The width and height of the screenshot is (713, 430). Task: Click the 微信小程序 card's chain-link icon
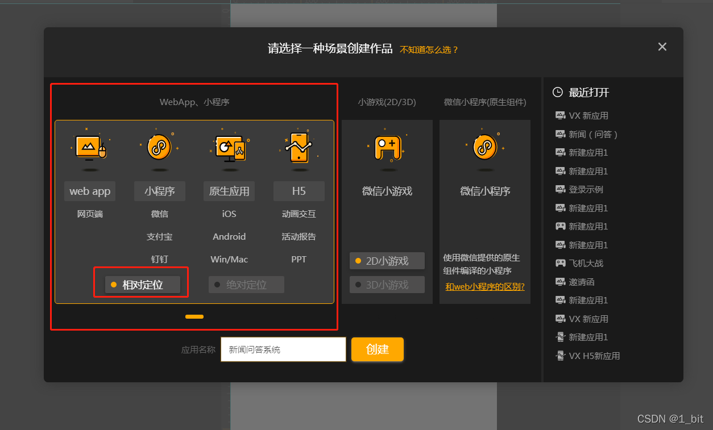[485, 148]
